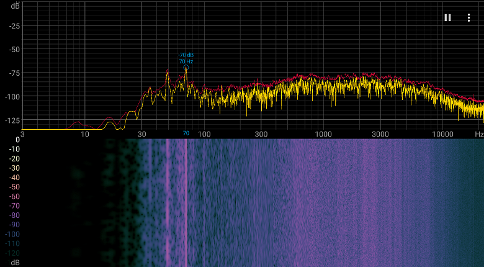
Task: Click the -125 dB spectrum axis label
Action: [x=12, y=120]
